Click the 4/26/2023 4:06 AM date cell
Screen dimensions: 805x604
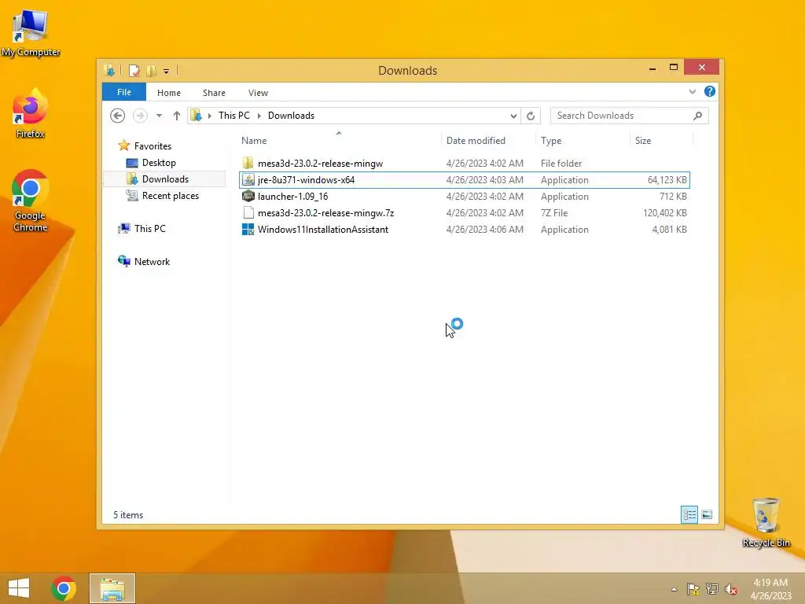pos(484,230)
